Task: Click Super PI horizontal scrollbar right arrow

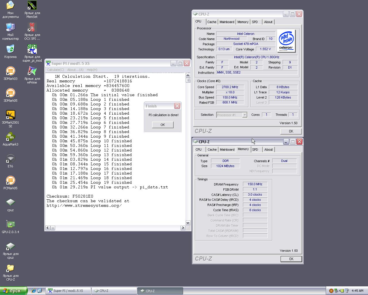Action: tap(183, 228)
